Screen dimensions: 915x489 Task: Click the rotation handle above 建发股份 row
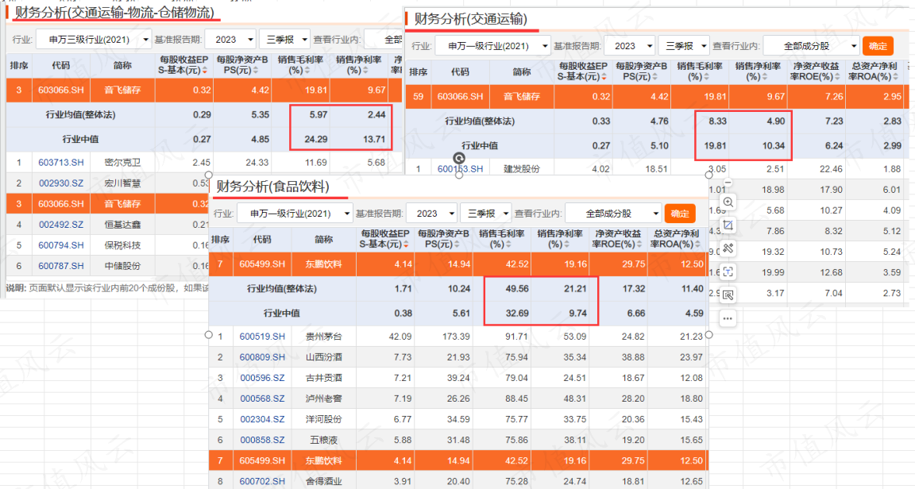(459, 158)
